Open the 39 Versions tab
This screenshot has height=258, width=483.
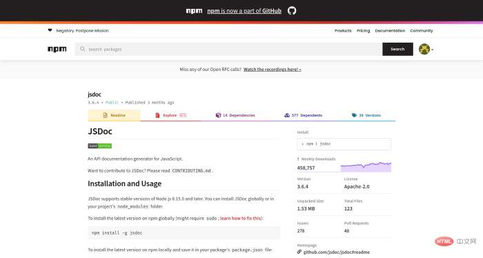point(366,115)
